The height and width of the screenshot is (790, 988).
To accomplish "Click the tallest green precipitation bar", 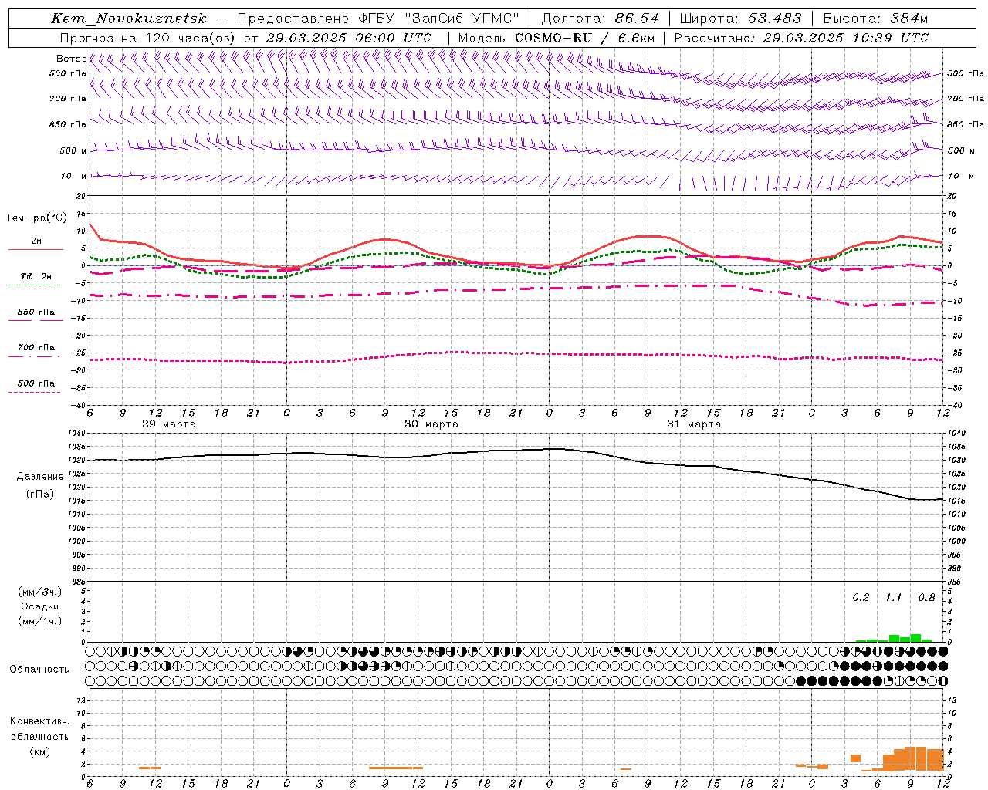I will [x=915, y=638].
